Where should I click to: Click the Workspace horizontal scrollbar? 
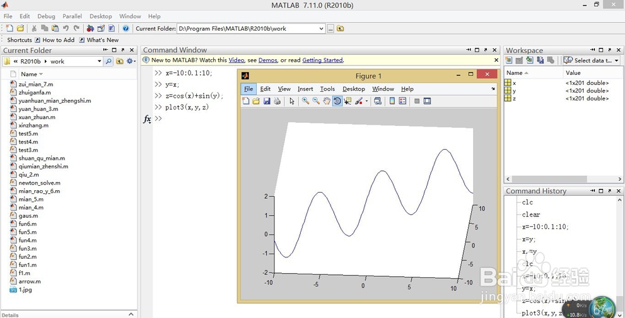click(549, 180)
